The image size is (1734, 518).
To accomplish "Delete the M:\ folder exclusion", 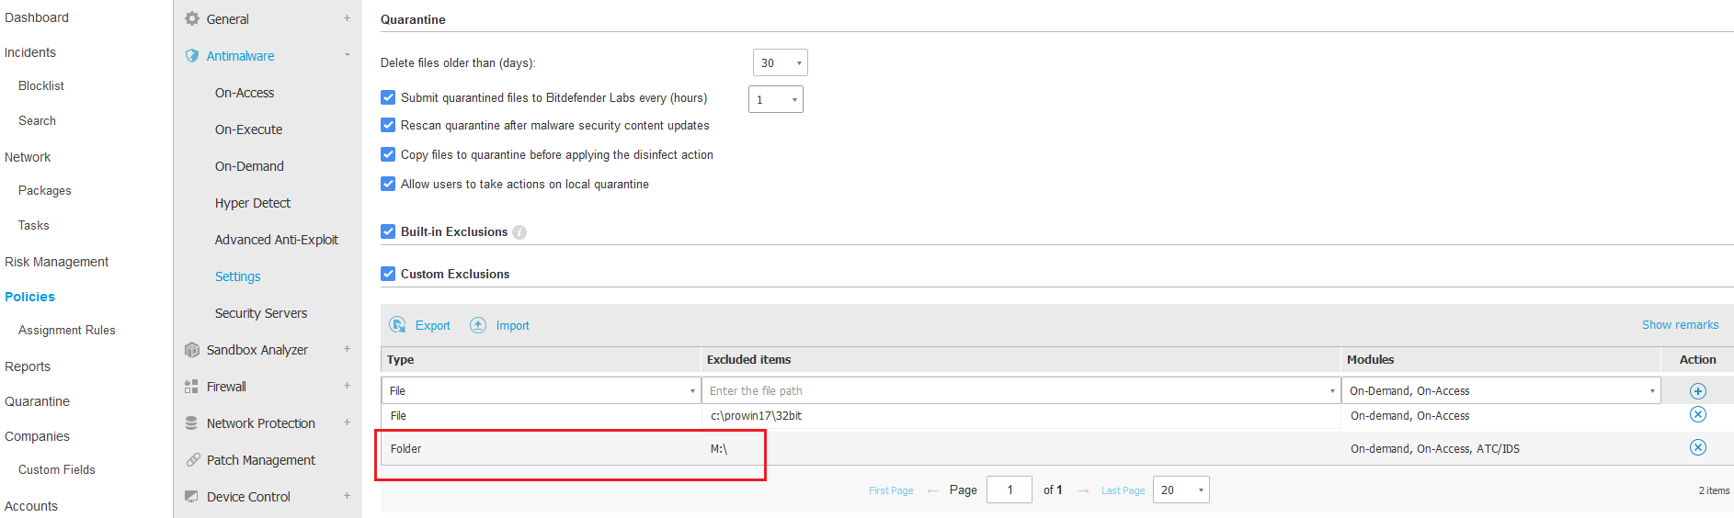I will click(1697, 448).
